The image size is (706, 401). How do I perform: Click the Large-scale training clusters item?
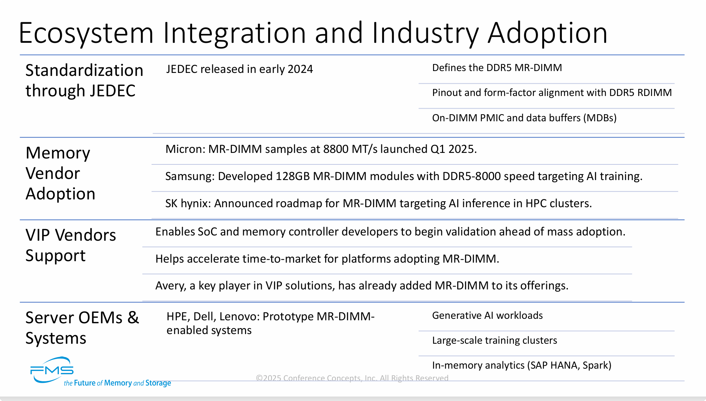point(494,340)
